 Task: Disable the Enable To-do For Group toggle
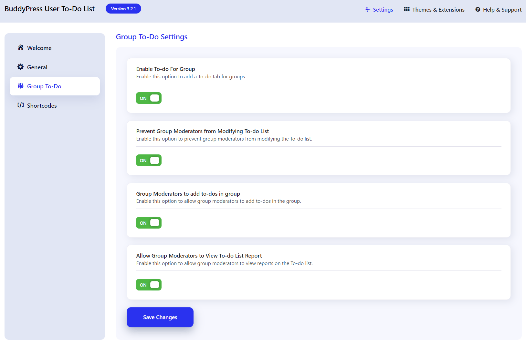(149, 98)
